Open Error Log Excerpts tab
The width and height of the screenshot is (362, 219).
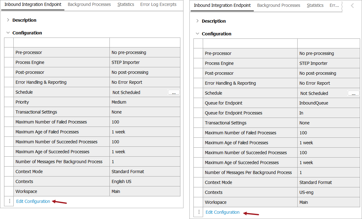click(x=158, y=5)
